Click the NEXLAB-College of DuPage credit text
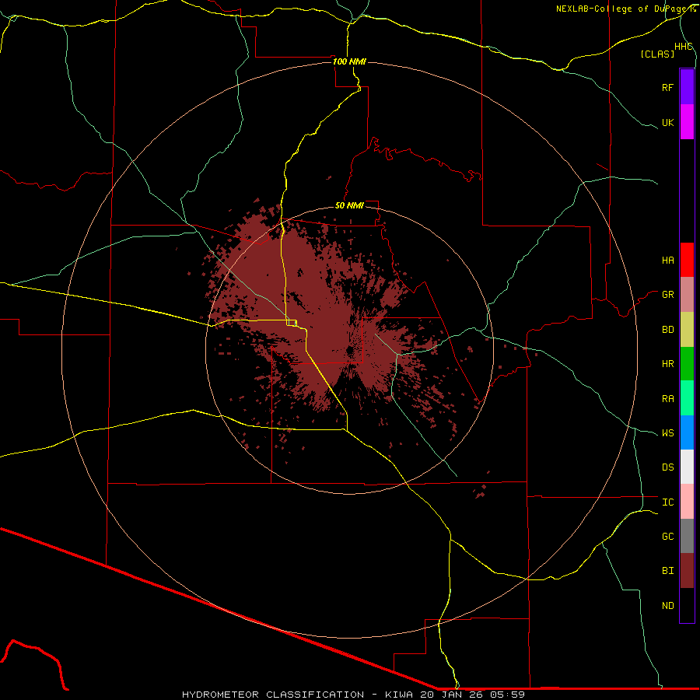700x700 pixels. [625, 9]
